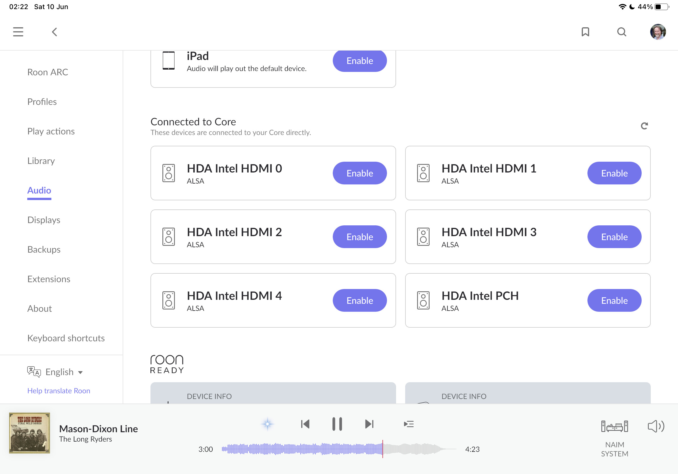Seek within the track waveform progress
Viewport: 678px width, 474px height.
339,449
